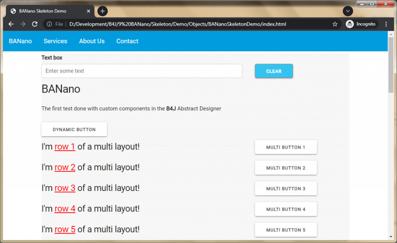Follow the red row 3 link

pos(65,188)
